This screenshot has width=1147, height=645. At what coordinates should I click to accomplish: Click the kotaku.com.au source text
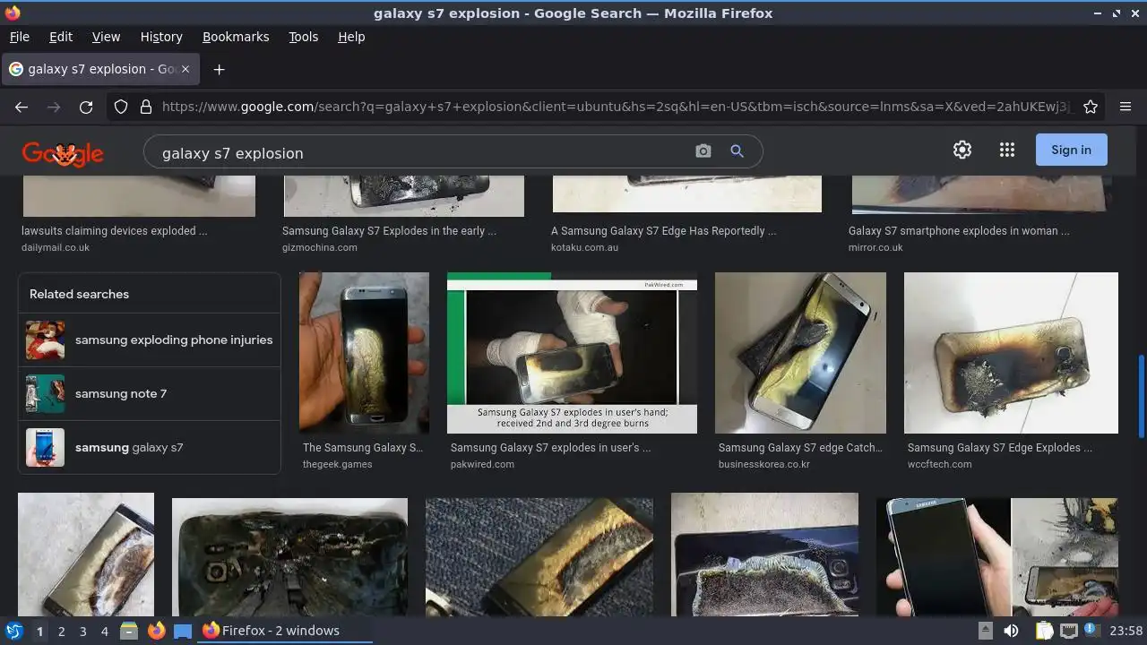(x=584, y=247)
